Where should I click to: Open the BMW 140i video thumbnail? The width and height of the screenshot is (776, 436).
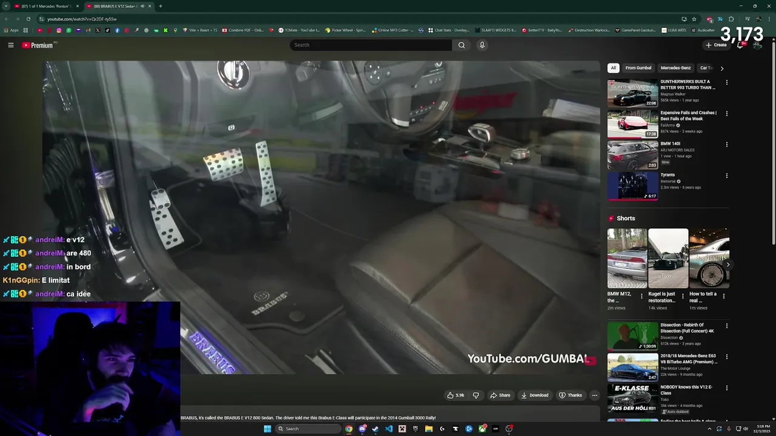click(632, 155)
